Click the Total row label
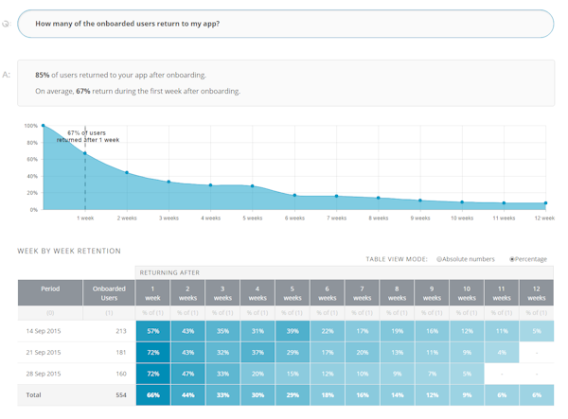The height and width of the screenshot is (419, 568). [35, 394]
